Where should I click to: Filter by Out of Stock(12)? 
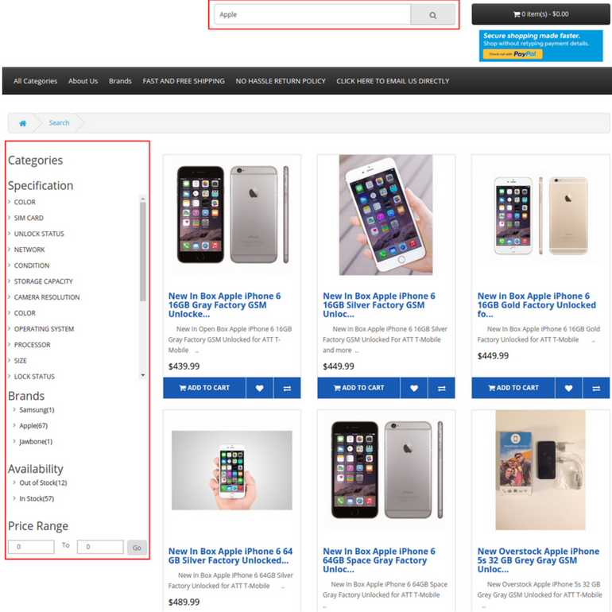click(x=43, y=482)
